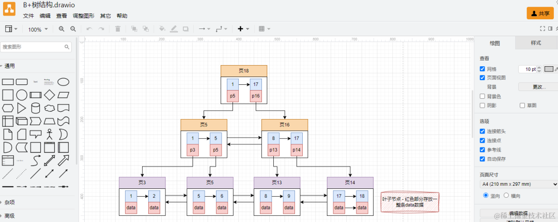Open the 编辑 menu
The height and width of the screenshot is (222, 558).
pos(45,16)
